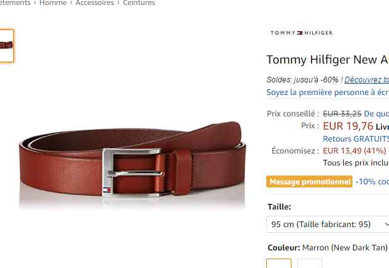
Task: Go to the Homme breadcrumb category
Action: [x=53, y=3]
